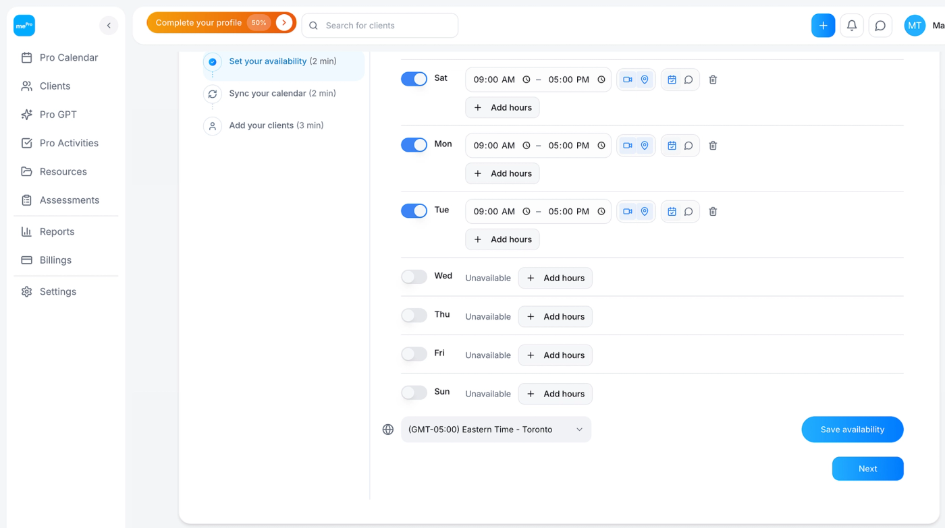Select the Sync your calendar step
This screenshot has width=945, height=528.
point(283,94)
